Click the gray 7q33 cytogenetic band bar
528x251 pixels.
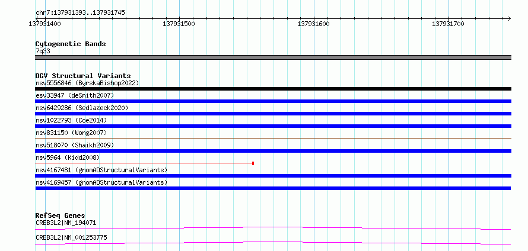pos(273,57)
